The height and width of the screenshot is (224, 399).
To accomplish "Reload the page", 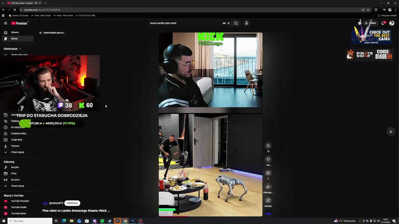I will click(x=14, y=10).
